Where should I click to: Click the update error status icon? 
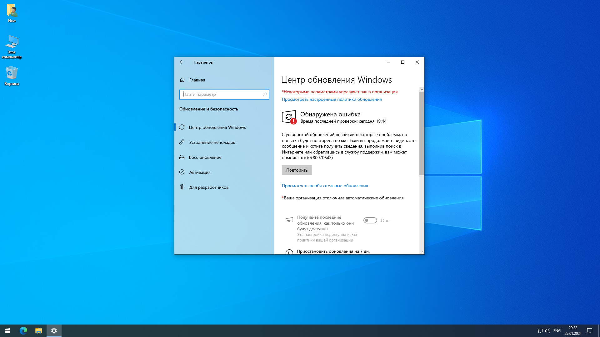pos(289,117)
